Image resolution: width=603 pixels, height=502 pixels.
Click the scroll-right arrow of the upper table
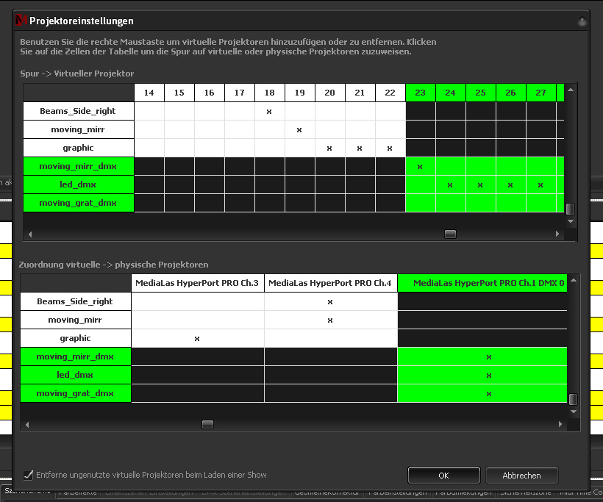(557, 234)
